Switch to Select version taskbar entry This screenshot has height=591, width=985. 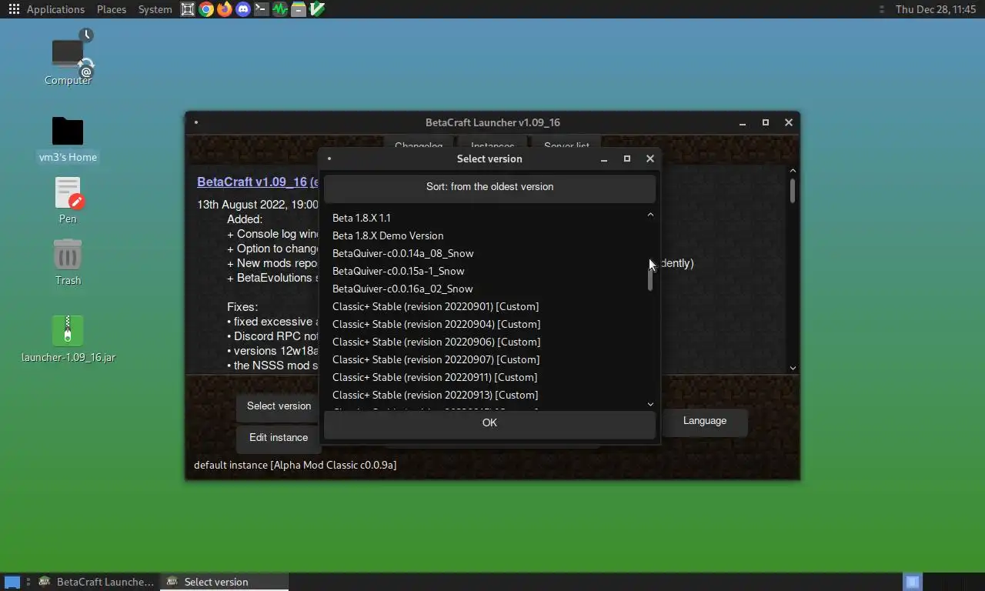click(x=224, y=582)
